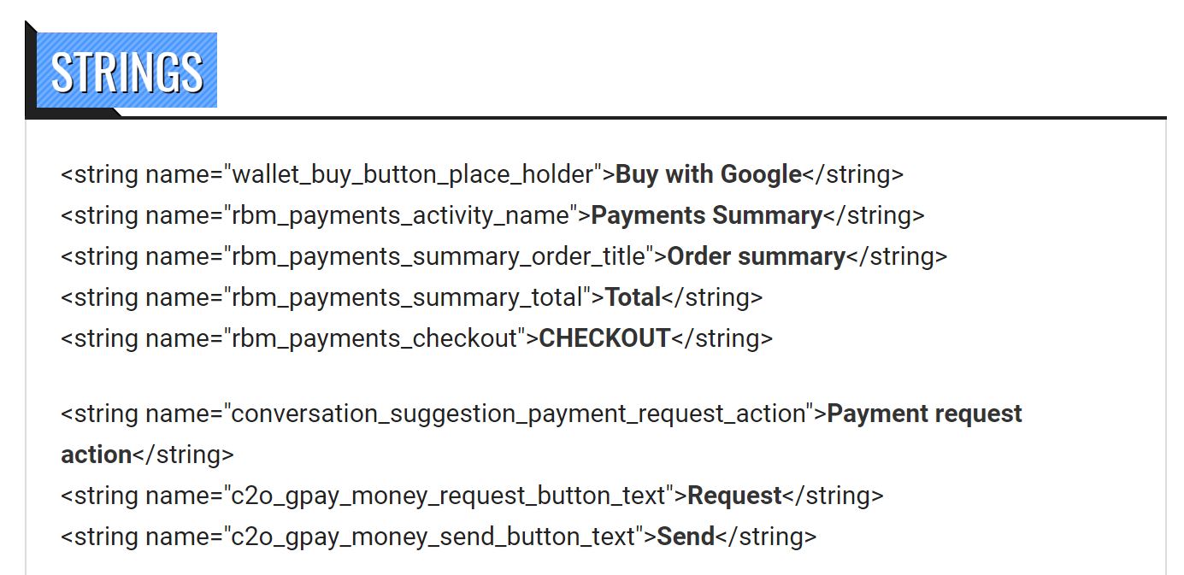Click the wallet_buy_button_place_holder string name

(x=413, y=174)
